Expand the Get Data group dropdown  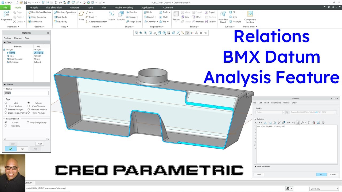(x=40, y=27)
